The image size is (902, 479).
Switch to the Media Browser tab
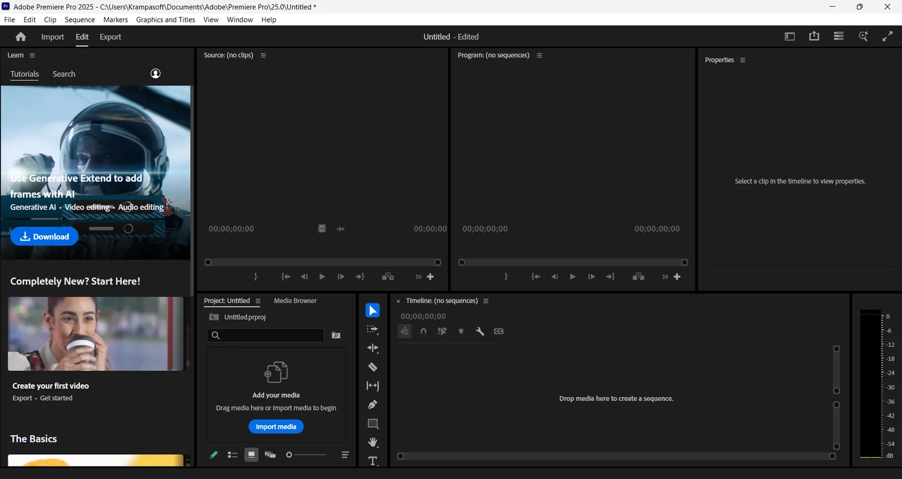tap(295, 301)
